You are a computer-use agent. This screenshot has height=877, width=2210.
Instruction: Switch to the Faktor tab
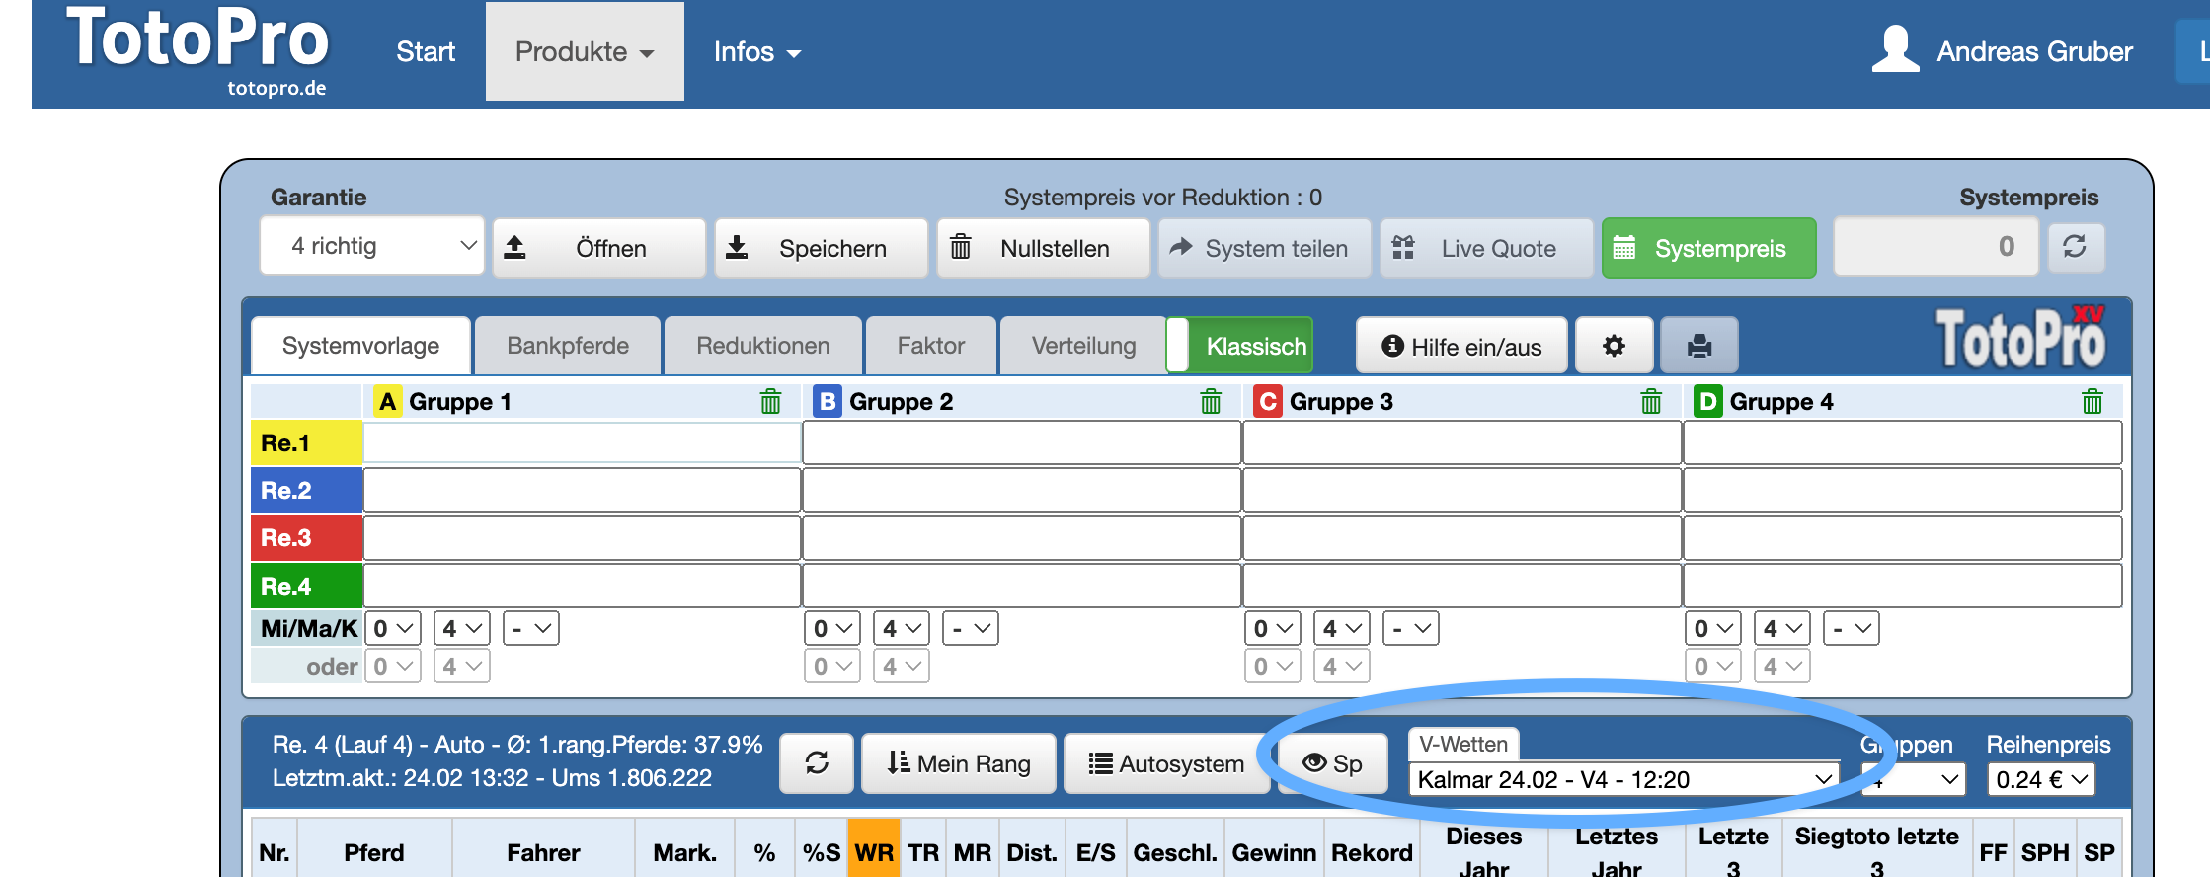click(930, 346)
